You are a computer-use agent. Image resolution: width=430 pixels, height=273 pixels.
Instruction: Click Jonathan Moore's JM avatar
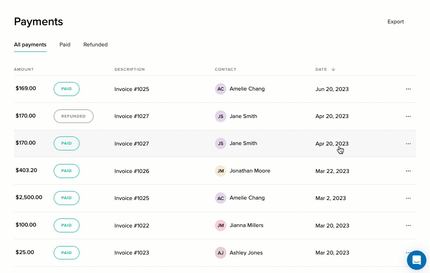click(x=220, y=171)
